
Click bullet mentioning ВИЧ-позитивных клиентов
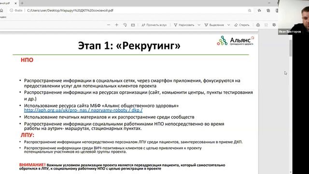[x=112, y=150]
